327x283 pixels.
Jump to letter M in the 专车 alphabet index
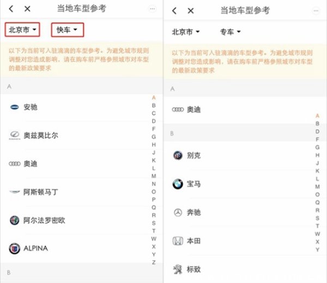pos(317,187)
